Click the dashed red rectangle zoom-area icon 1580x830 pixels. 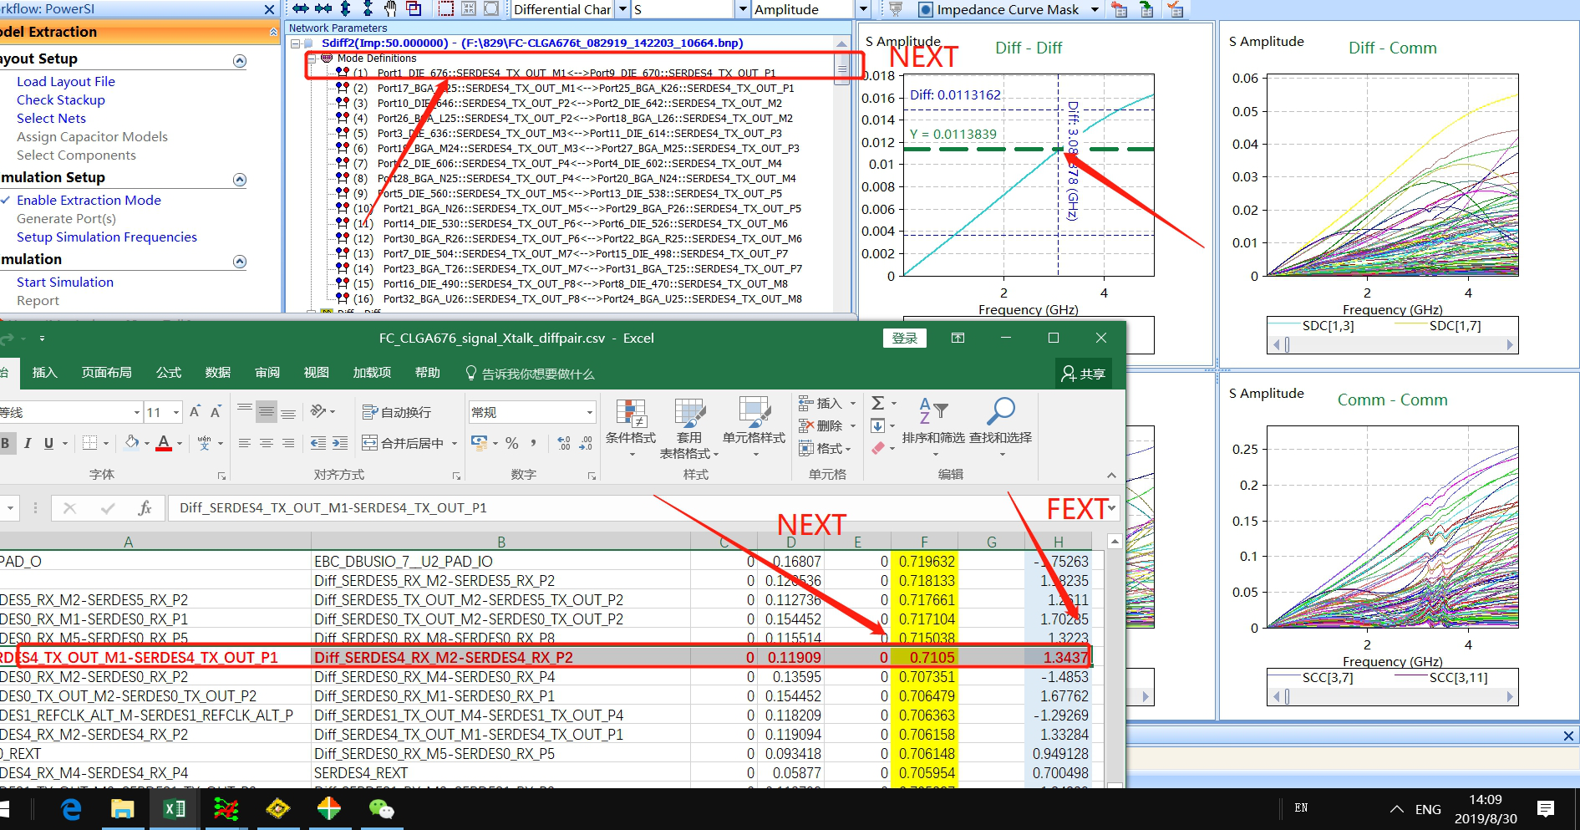[x=446, y=9]
